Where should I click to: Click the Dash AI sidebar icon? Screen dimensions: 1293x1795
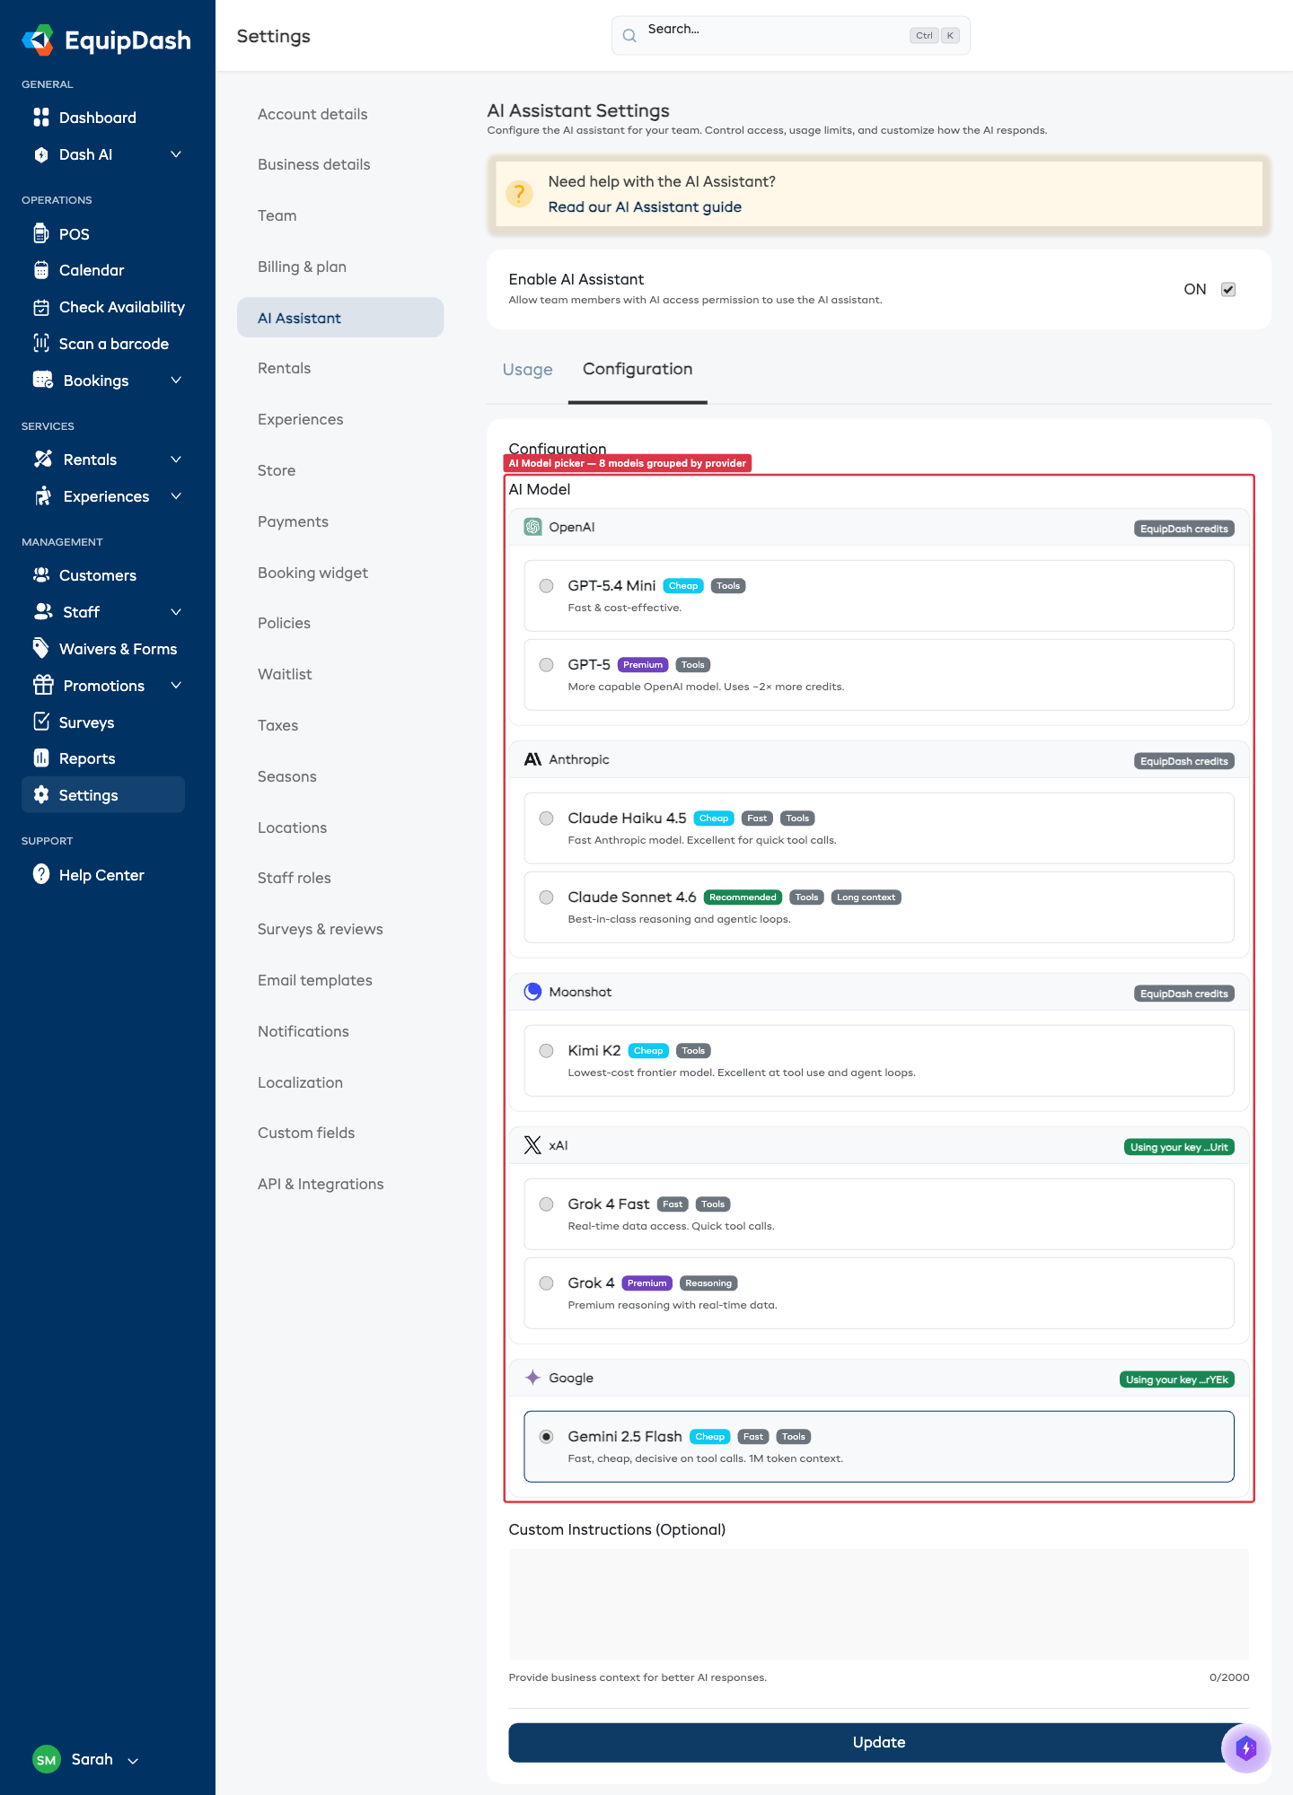(x=41, y=154)
